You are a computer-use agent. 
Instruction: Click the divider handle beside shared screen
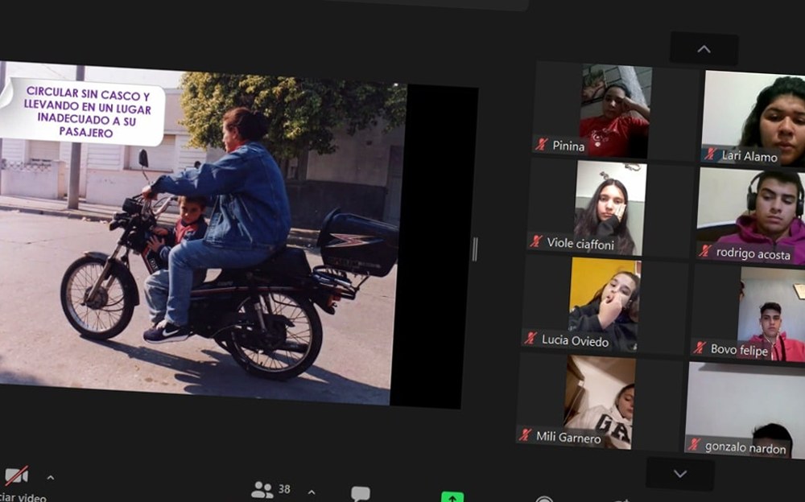[474, 249]
